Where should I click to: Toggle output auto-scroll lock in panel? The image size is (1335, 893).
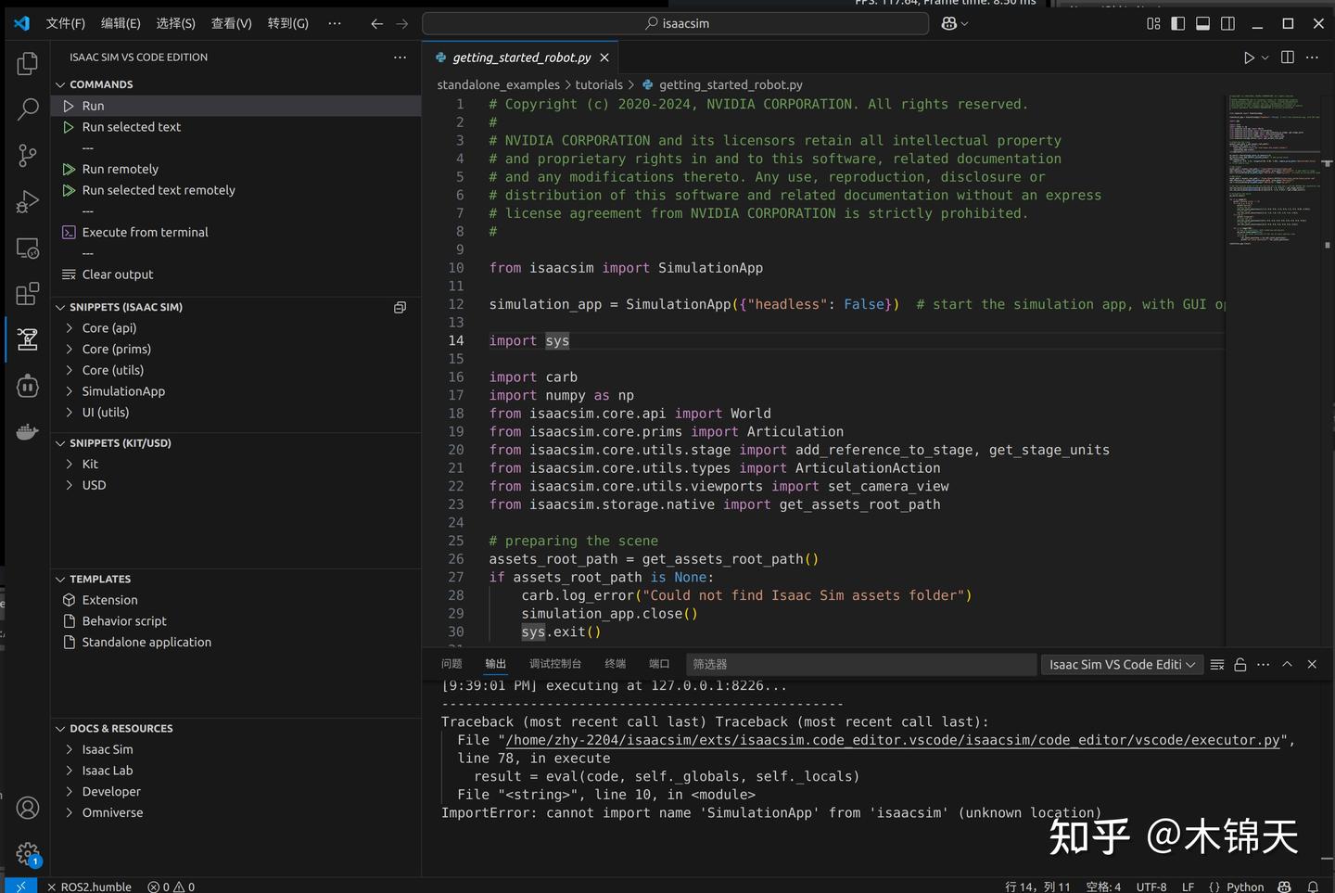(1240, 664)
